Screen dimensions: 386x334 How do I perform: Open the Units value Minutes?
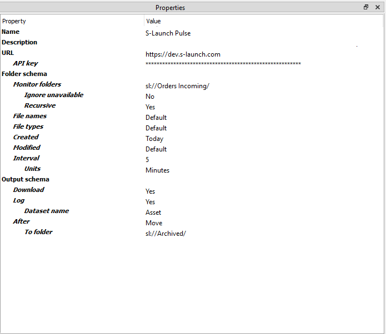pyautogui.click(x=157, y=170)
